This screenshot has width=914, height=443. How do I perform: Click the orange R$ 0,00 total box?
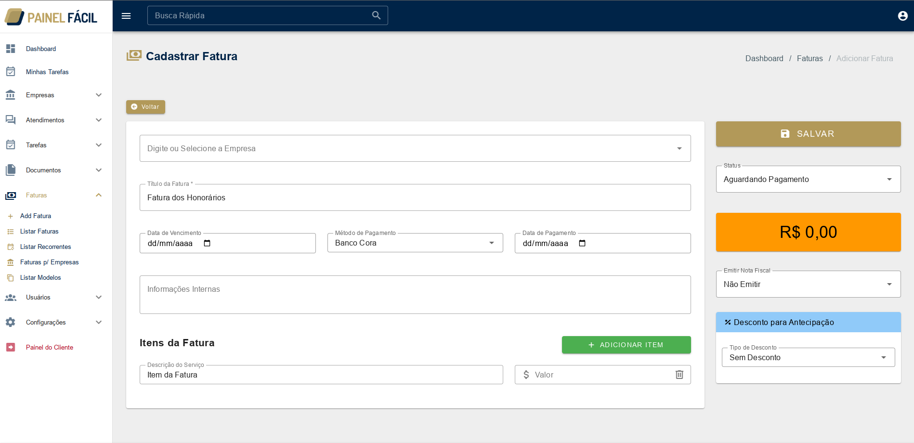(808, 232)
